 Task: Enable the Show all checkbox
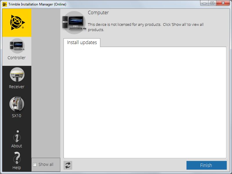tap(35, 164)
